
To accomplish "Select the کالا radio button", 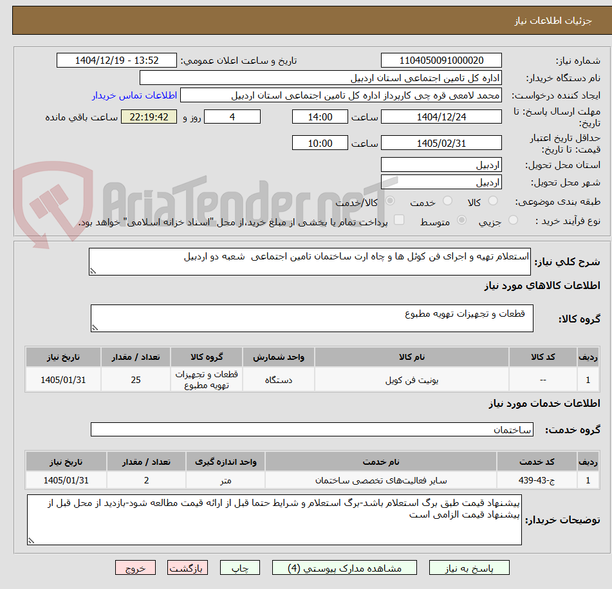I will click(x=493, y=201).
